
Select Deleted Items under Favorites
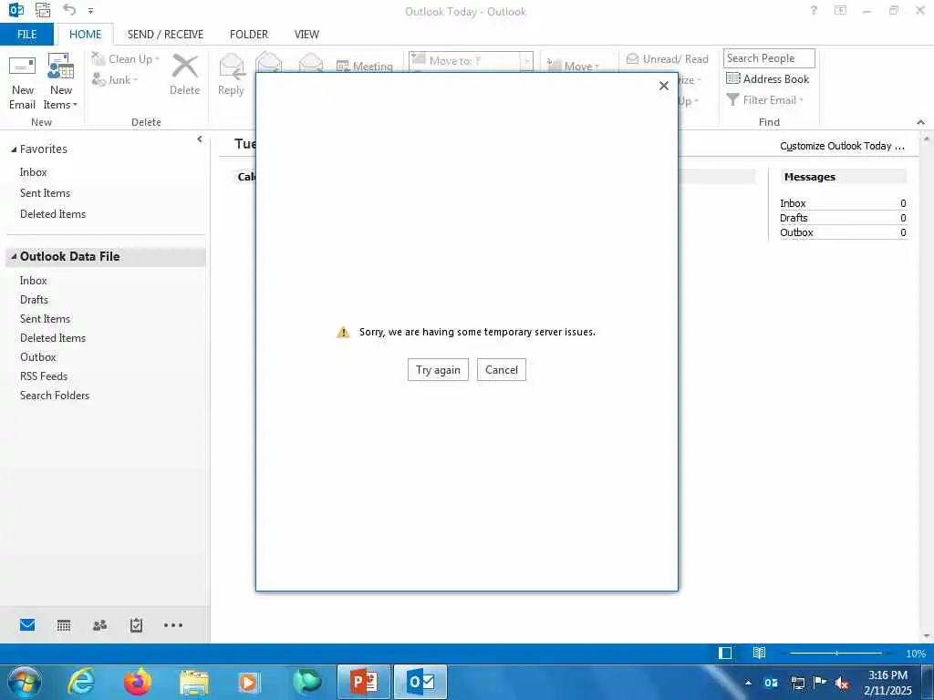click(x=53, y=213)
